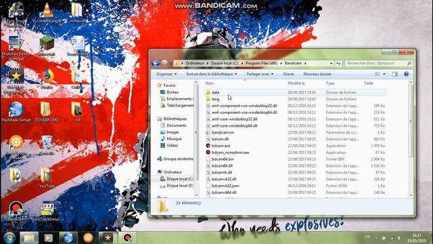The height and width of the screenshot is (244, 433).
Task: Open the .minecraft folder on desktop
Action: pyautogui.click(x=78, y=12)
